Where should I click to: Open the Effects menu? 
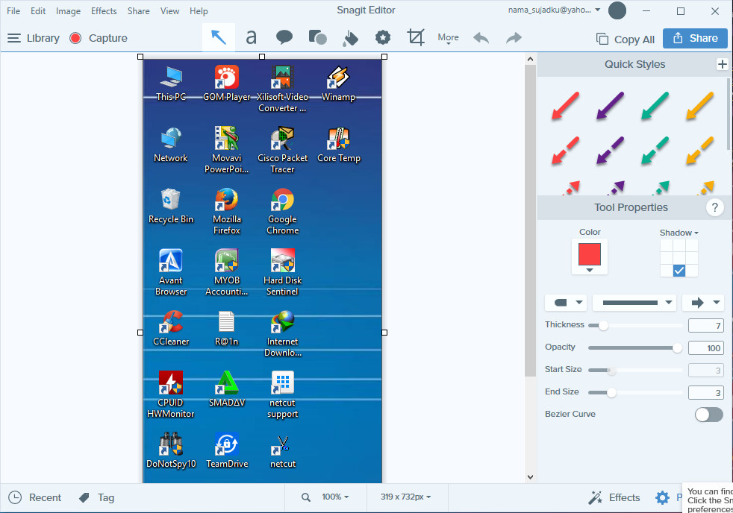click(x=104, y=10)
